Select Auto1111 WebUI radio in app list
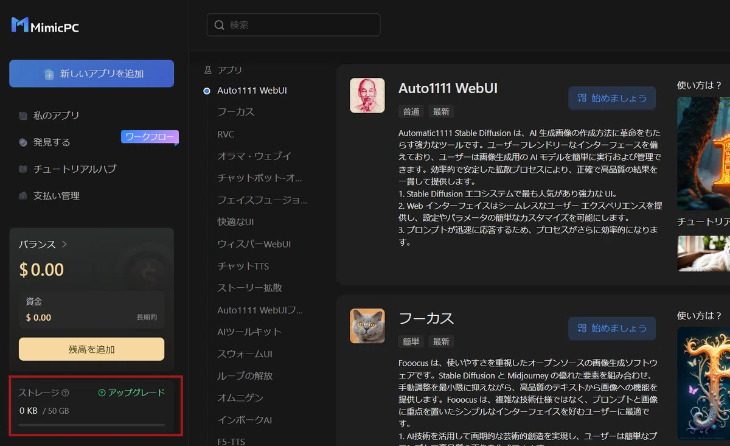 [206, 91]
